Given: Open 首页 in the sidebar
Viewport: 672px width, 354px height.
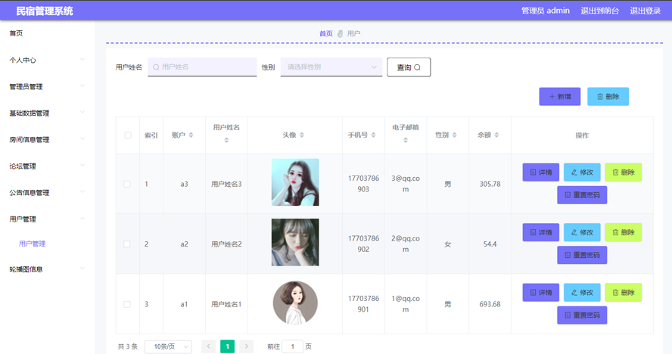Looking at the screenshot, I should (17, 33).
